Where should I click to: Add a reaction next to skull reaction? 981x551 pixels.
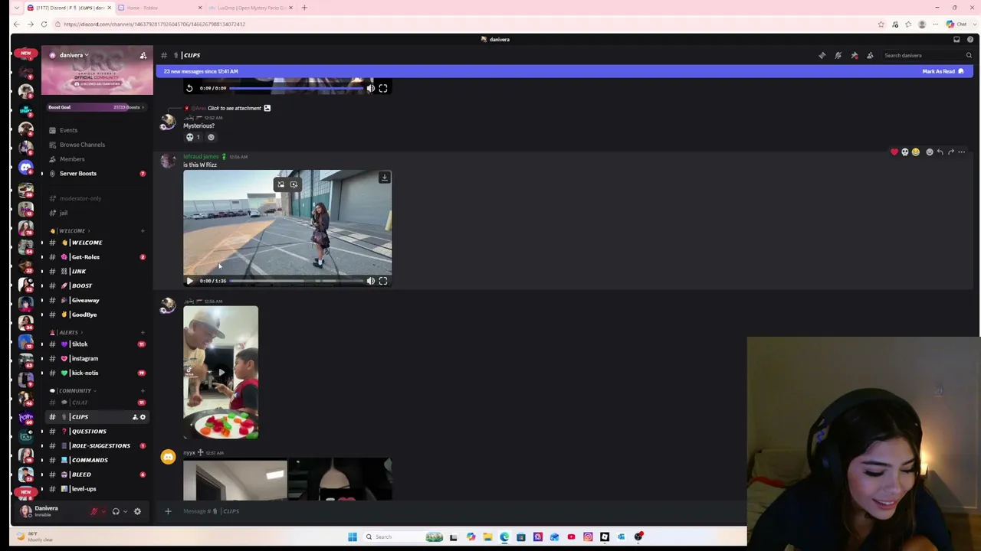click(211, 137)
